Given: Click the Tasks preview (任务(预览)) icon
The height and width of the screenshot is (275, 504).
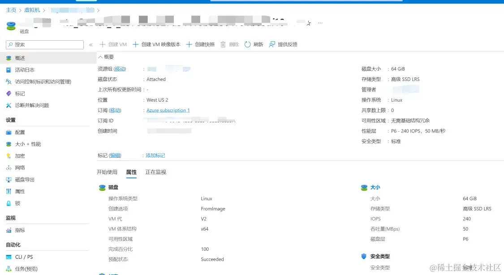Looking at the screenshot, I should (x=9, y=269).
